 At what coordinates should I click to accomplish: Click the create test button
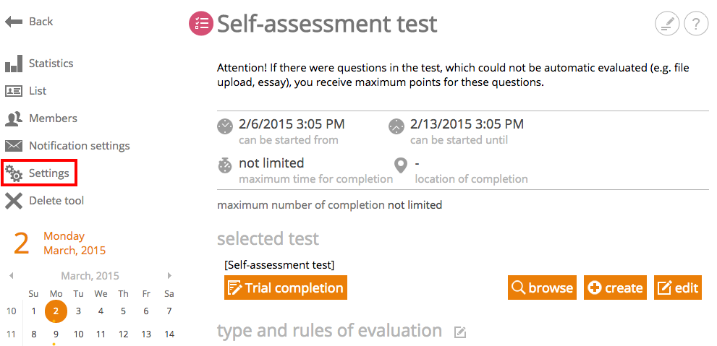616,287
